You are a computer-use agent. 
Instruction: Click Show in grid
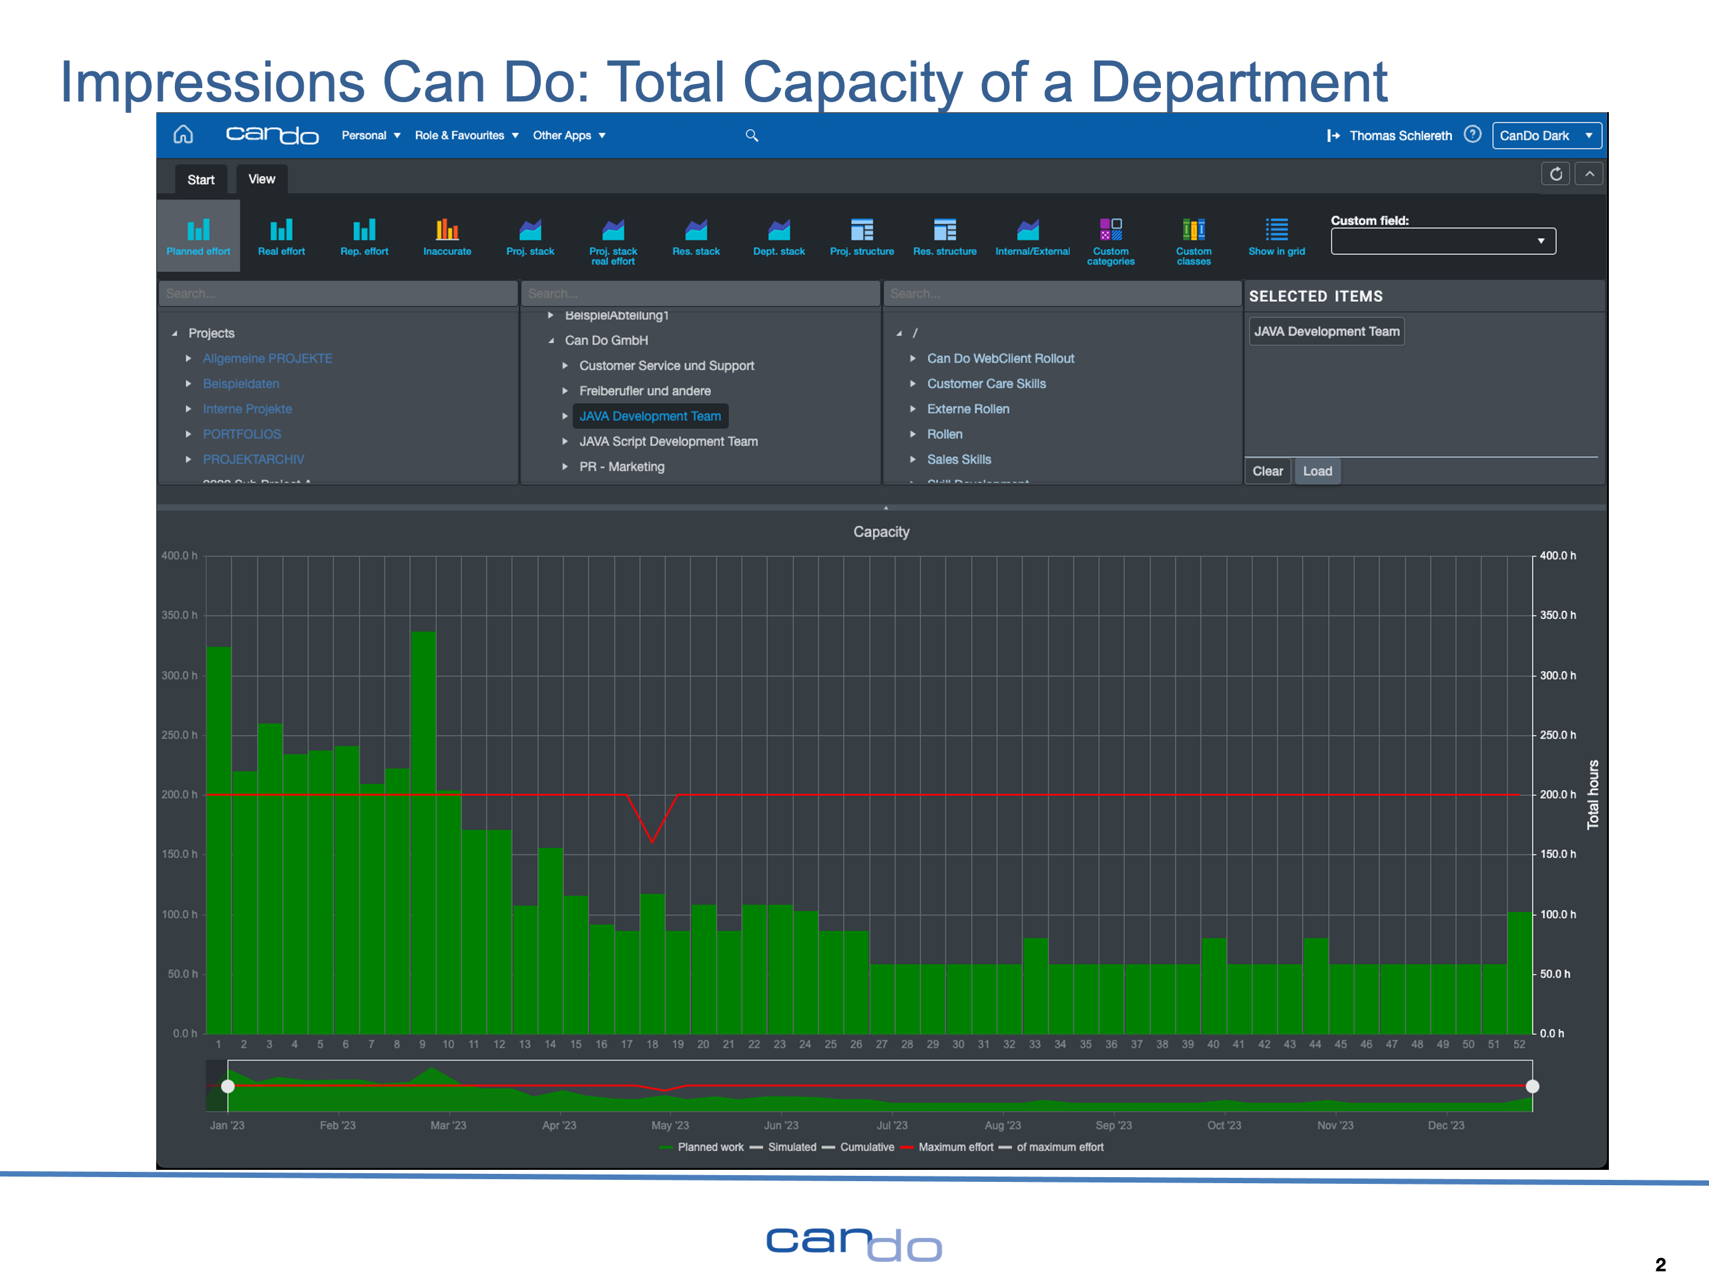[x=1276, y=236]
